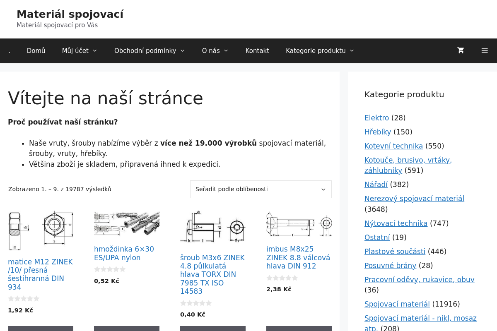Open the "Spojovací materiál" category link
The height and width of the screenshot is (331, 497).
[397, 304]
